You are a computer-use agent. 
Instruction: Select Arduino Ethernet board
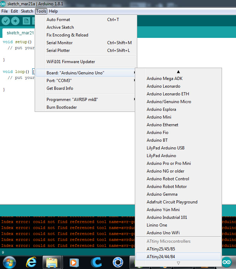pyautogui.click(x=178, y=125)
